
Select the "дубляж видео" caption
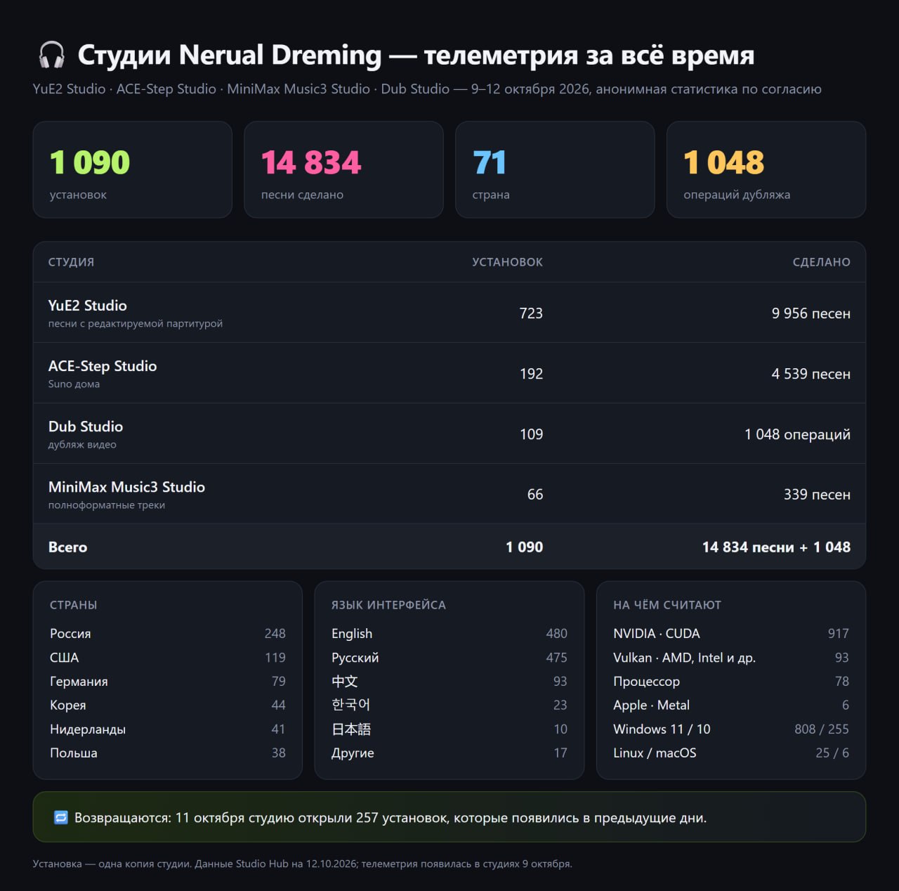82,444
